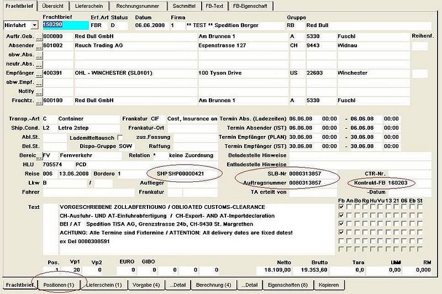
Task: Click the CTR-Nr. input field
Action: click(409, 174)
